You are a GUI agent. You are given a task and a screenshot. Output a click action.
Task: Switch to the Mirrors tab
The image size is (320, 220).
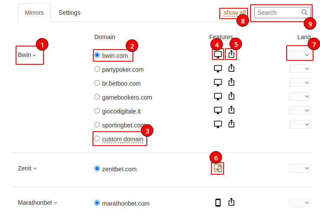[x=34, y=13]
